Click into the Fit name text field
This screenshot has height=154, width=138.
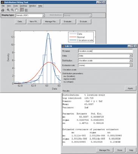tap(105, 51)
